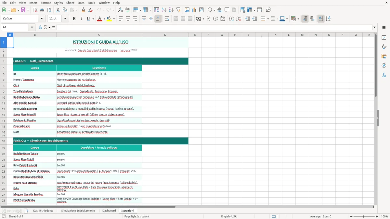Toggle Right-to-Left text direction
This screenshot has width=390, height=219.
[x=312, y=19]
